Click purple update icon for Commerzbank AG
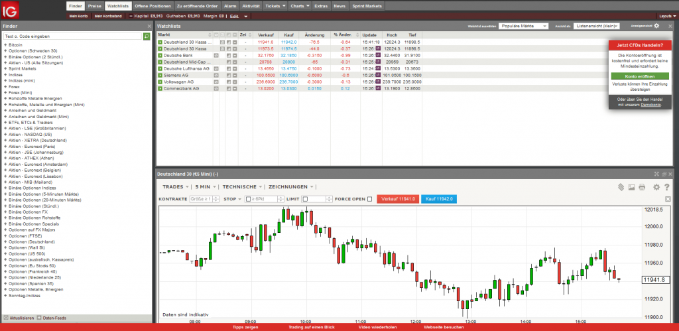This screenshot has height=331, width=679. point(377,88)
